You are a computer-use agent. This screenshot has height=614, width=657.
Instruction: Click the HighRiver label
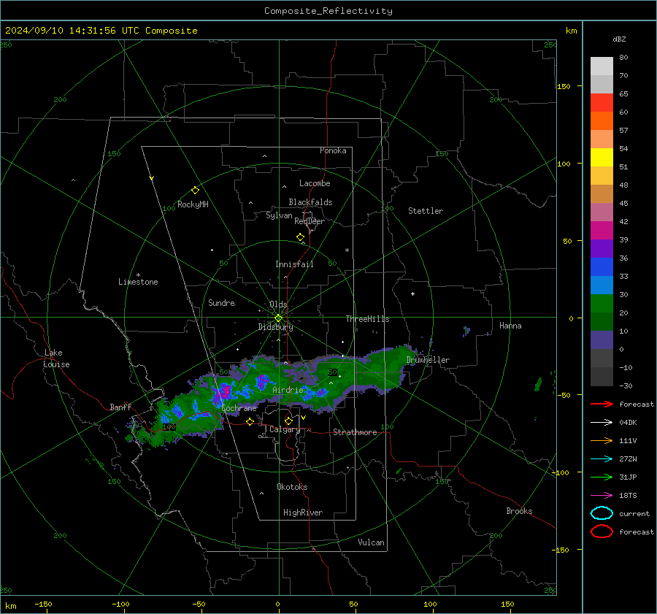(303, 513)
